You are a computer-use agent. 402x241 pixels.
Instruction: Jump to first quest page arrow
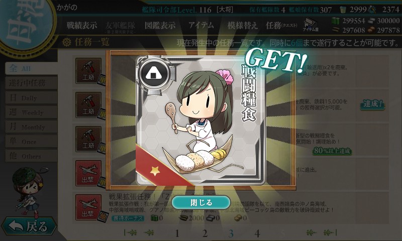pyautogui.click(x=131, y=232)
